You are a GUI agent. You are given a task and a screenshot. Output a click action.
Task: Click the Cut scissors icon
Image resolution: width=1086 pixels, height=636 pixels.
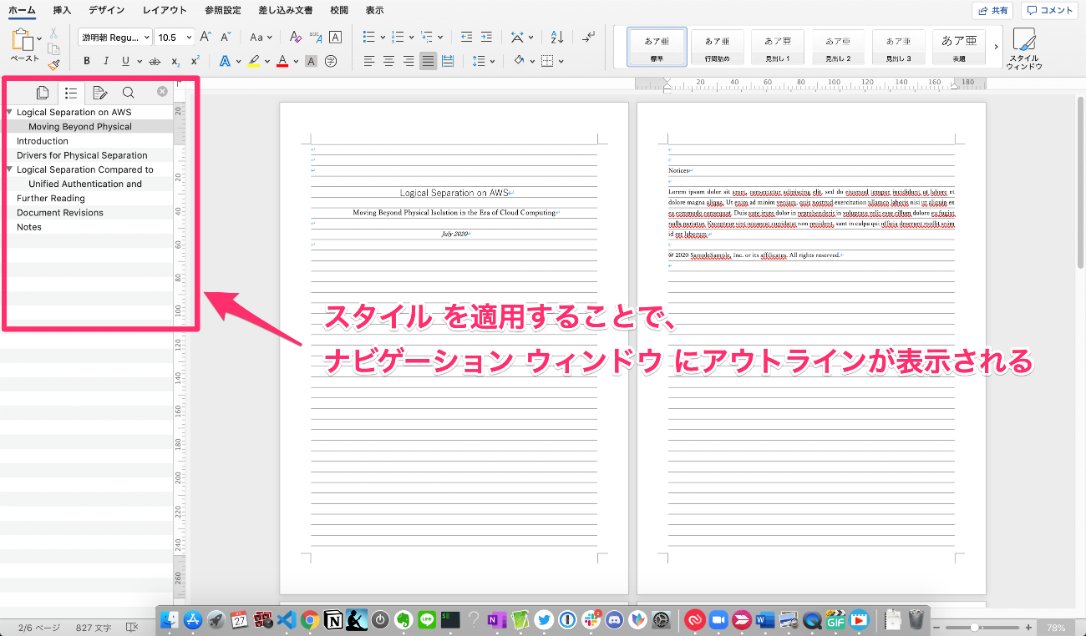53,33
